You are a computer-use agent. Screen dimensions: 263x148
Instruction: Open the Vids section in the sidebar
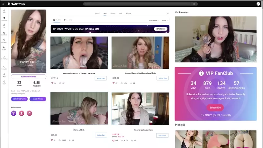click(4, 11)
